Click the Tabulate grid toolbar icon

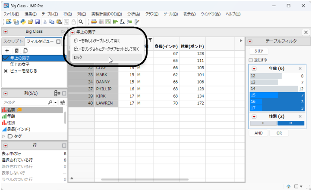101,22
